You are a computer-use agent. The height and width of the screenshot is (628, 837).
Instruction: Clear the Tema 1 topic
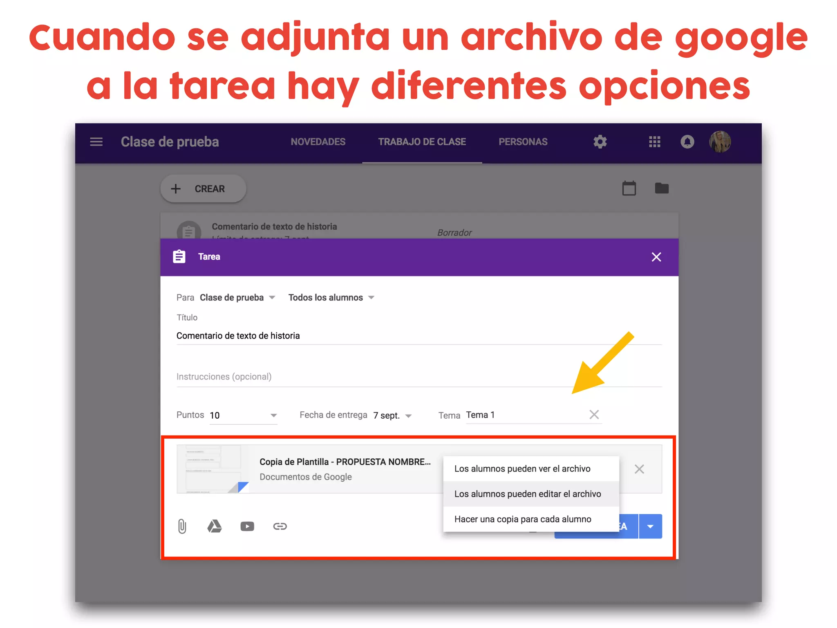tap(594, 415)
